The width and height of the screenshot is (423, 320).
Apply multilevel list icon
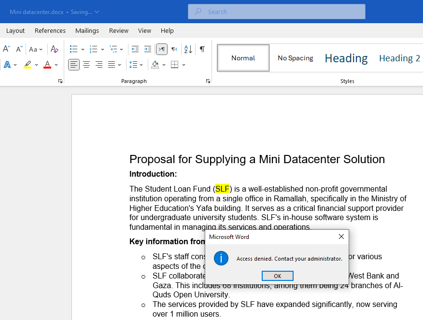pyautogui.click(x=113, y=49)
